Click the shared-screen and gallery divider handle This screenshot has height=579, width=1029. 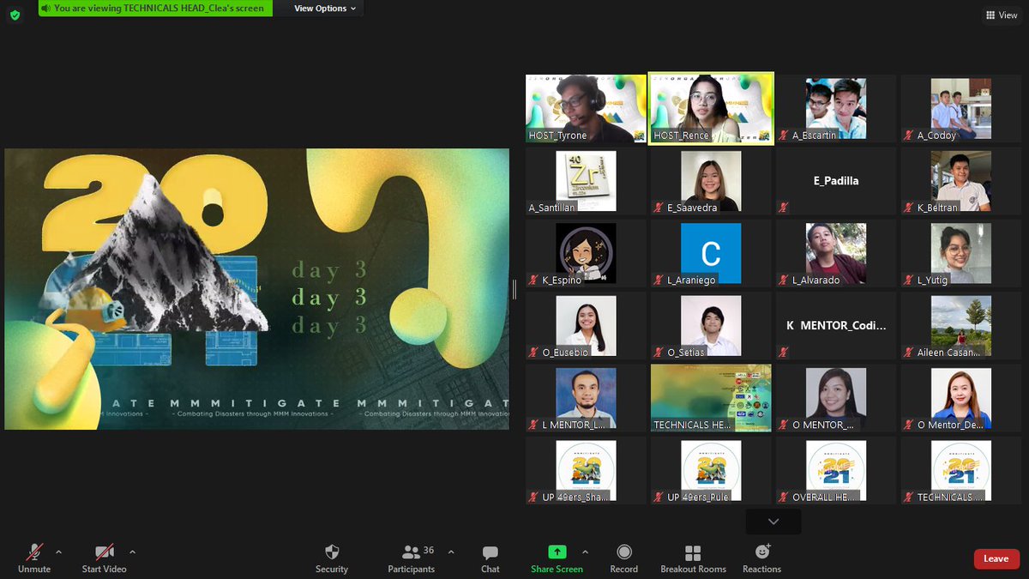[x=514, y=289]
